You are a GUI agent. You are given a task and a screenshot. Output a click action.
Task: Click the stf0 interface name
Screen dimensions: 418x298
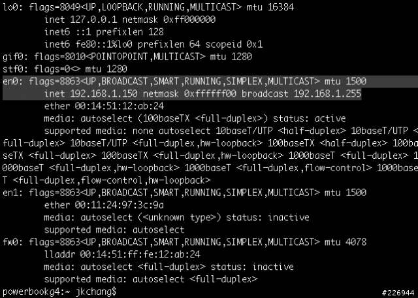click(12, 70)
